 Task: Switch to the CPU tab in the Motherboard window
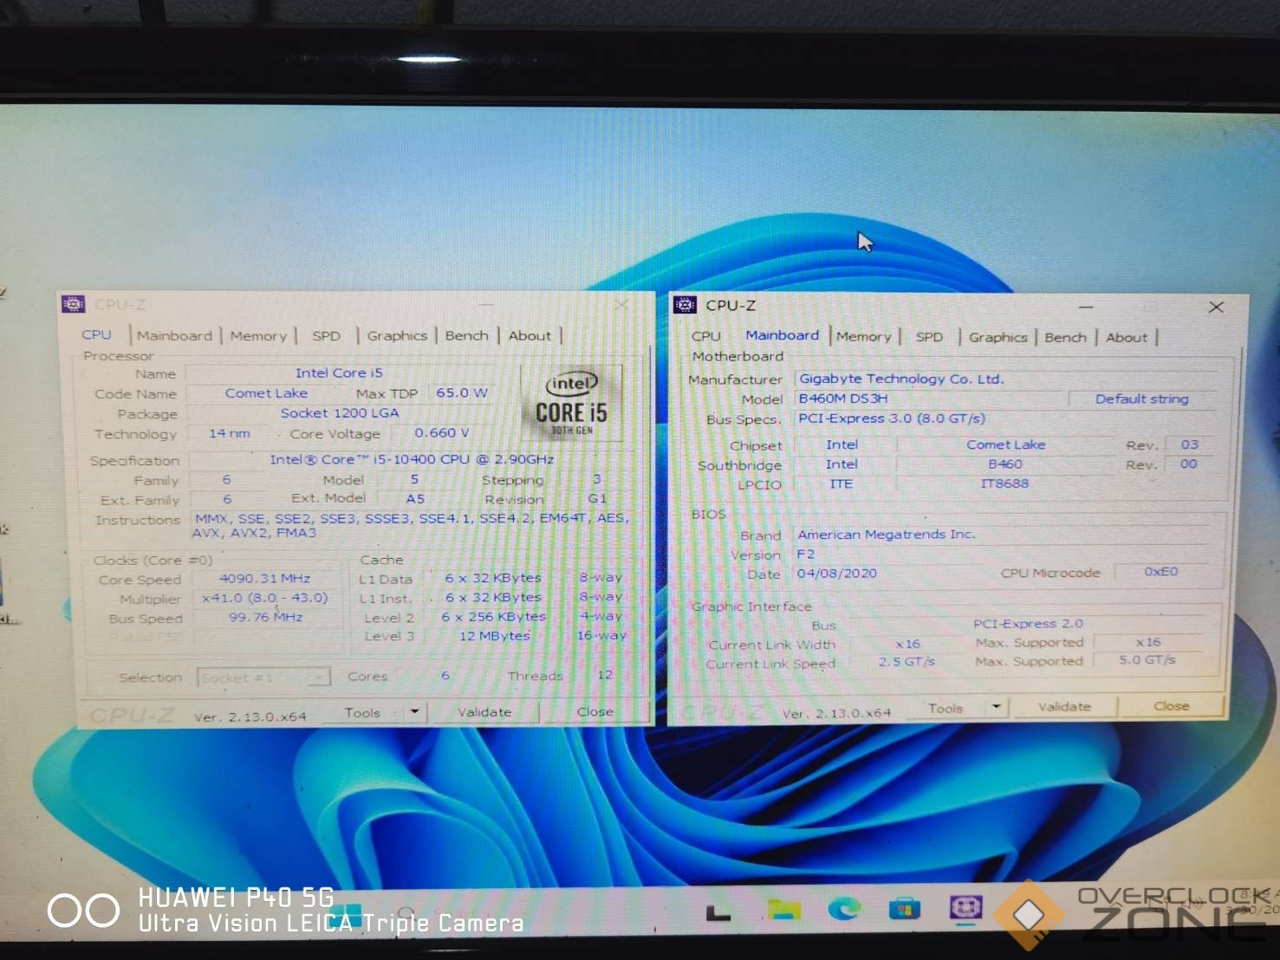click(706, 336)
